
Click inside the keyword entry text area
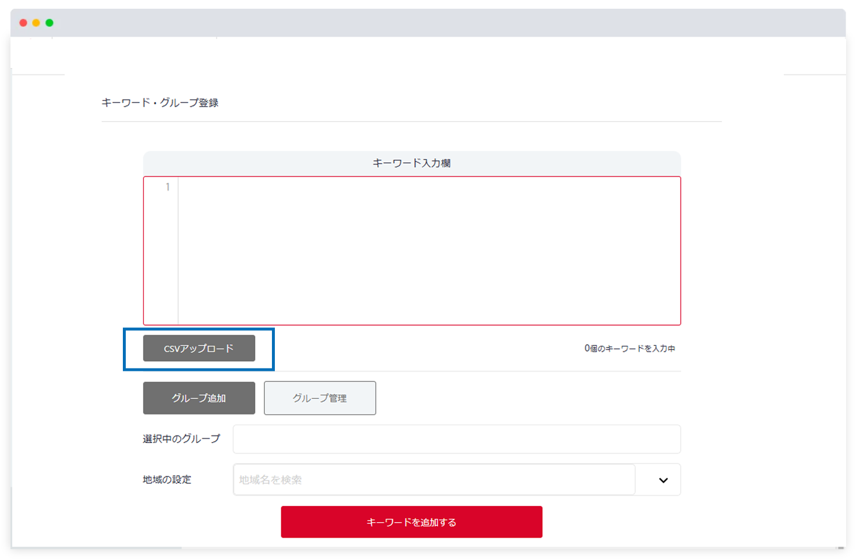tap(408, 245)
